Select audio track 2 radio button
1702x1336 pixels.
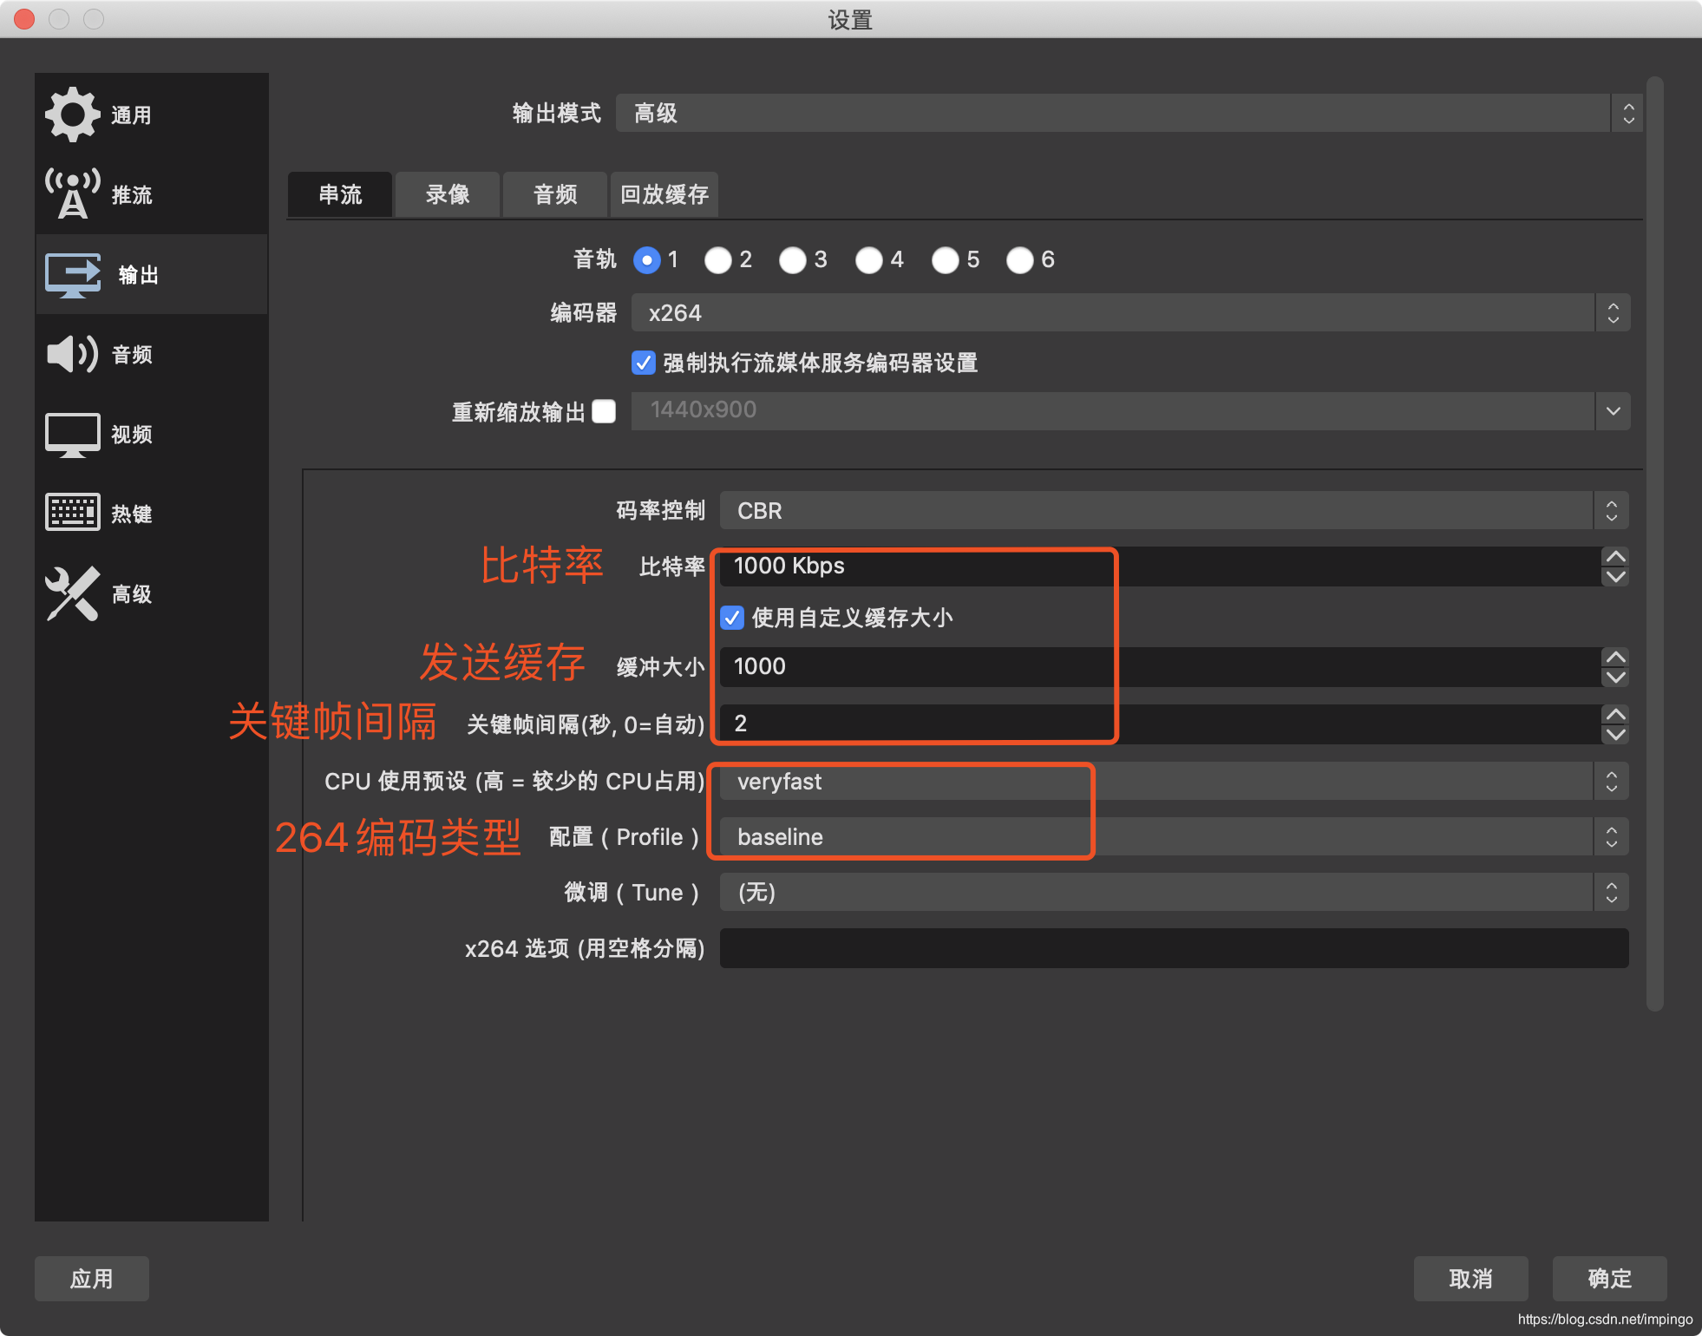click(718, 260)
